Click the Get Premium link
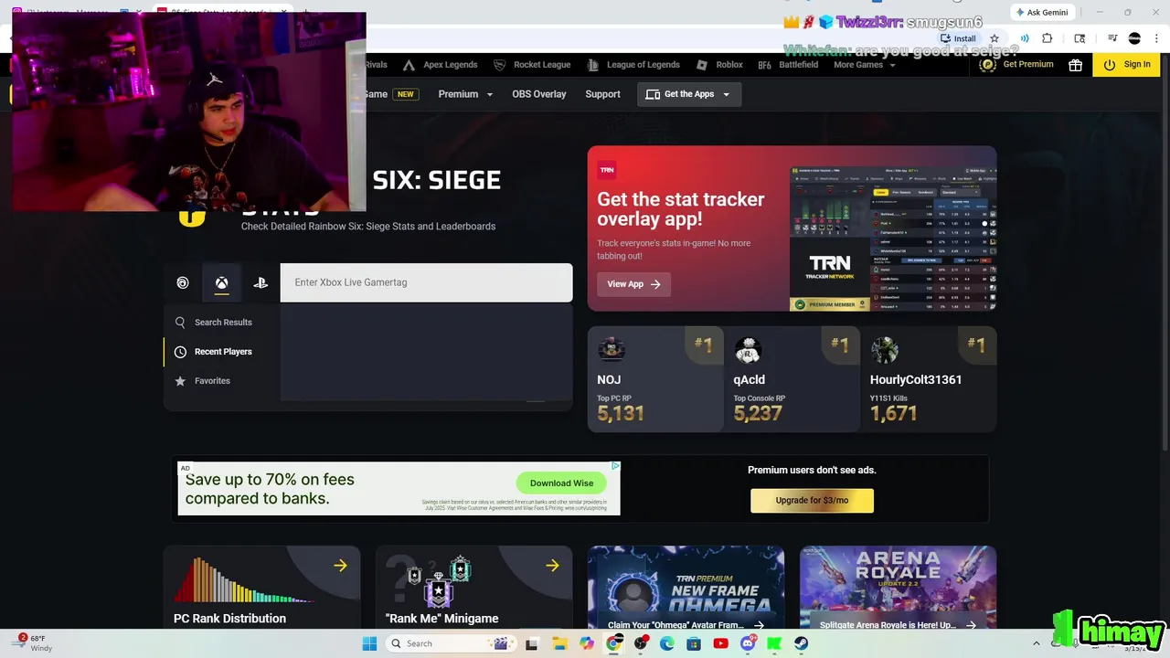The height and width of the screenshot is (658, 1170). tap(1016, 65)
